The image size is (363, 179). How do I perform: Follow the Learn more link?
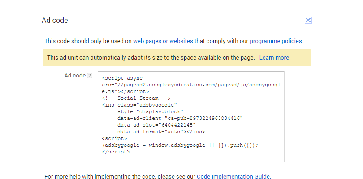274,58
